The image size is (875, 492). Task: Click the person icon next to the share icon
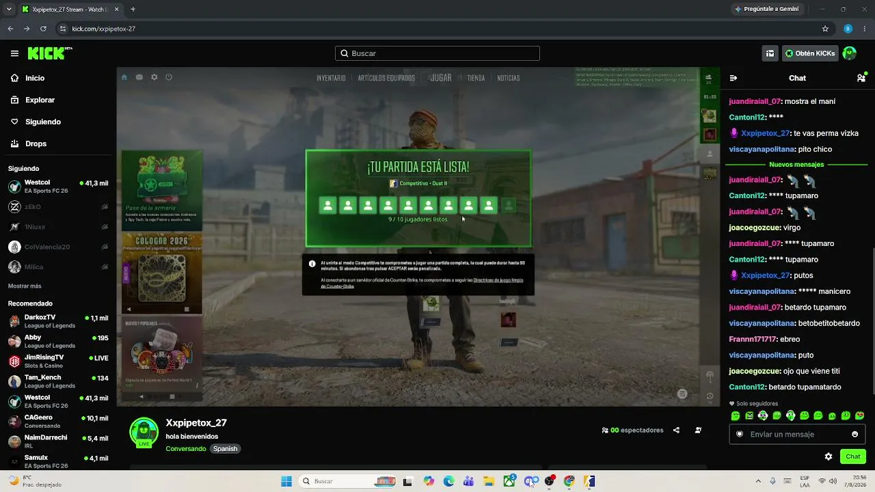698,430
